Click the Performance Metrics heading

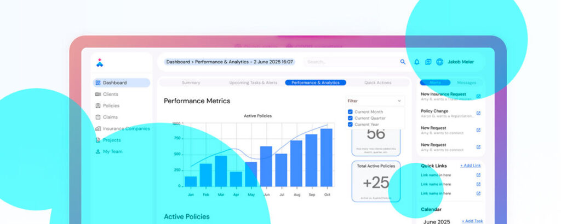pyautogui.click(x=197, y=101)
